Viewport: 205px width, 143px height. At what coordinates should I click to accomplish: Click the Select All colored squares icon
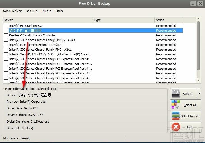tap(176, 105)
